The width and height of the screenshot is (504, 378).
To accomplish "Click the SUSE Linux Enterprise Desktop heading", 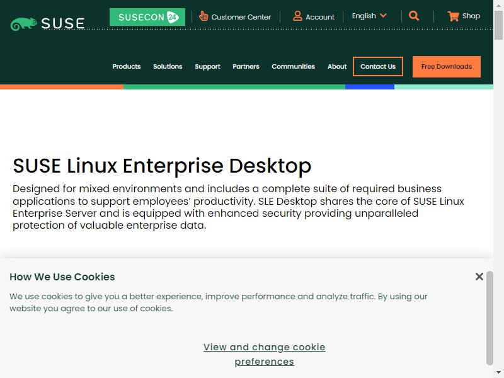I will point(162,166).
